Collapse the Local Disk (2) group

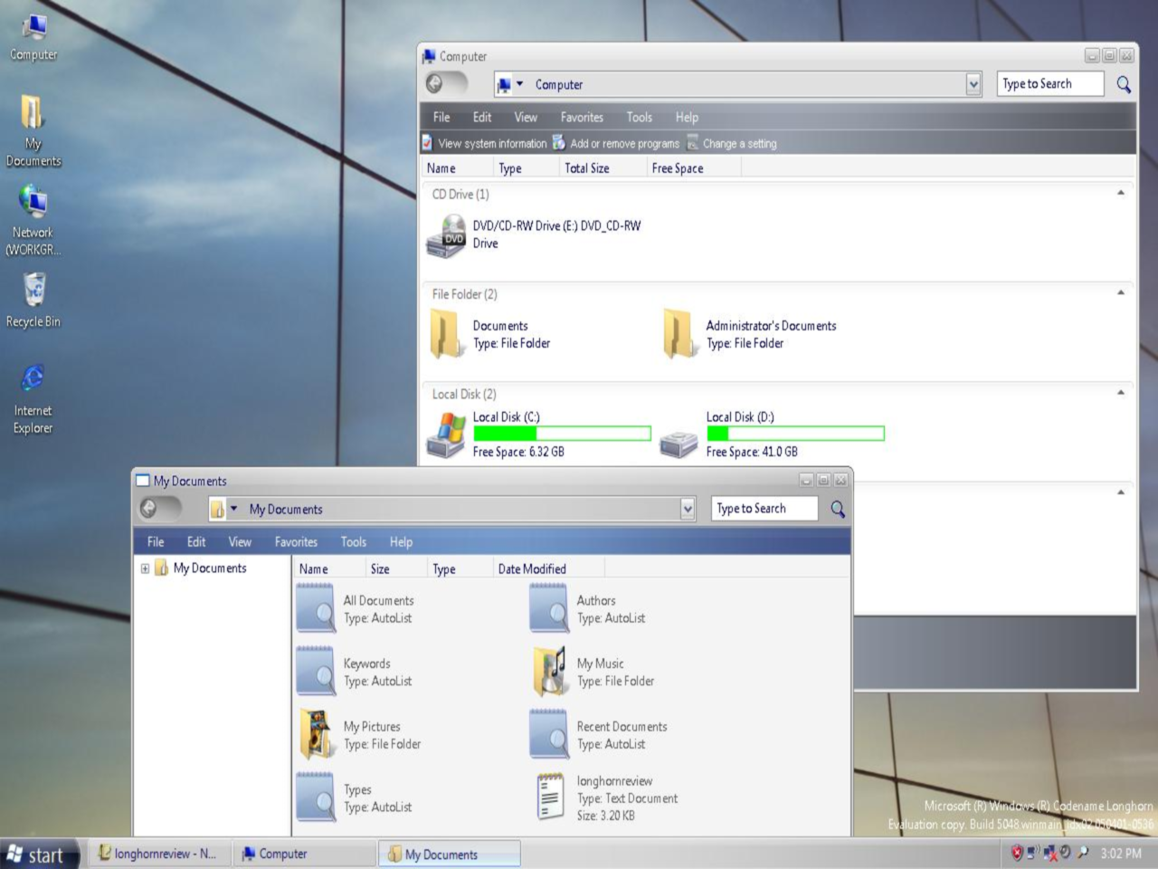coord(1121,393)
